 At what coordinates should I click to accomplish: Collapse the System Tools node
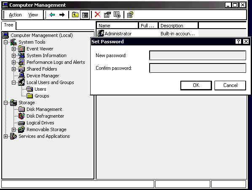(5, 42)
